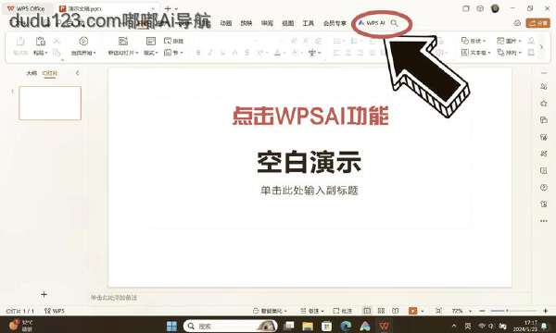Expand the smart beautify (智能美化) menu
Viewport: 556px width, 333px height.
click(271, 311)
